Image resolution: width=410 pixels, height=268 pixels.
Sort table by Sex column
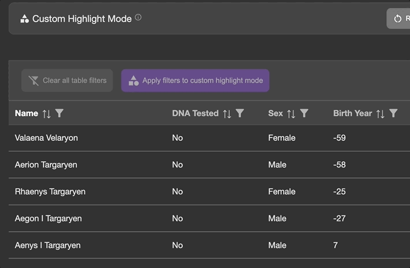[x=291, y=114]
